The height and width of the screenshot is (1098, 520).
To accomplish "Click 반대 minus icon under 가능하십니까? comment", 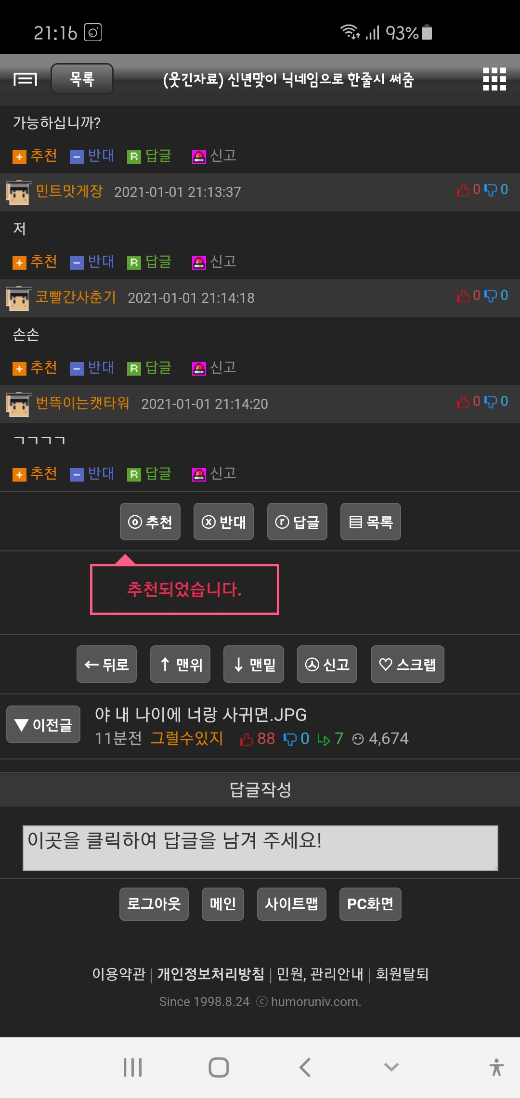I will (77, 157).
